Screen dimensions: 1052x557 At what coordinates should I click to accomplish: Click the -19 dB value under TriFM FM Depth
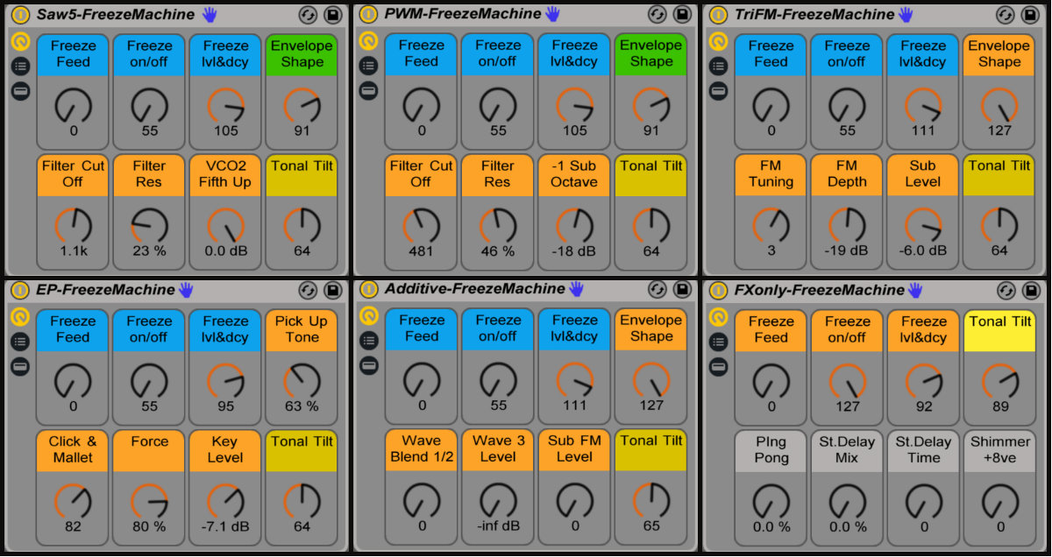tap(847, 251)
